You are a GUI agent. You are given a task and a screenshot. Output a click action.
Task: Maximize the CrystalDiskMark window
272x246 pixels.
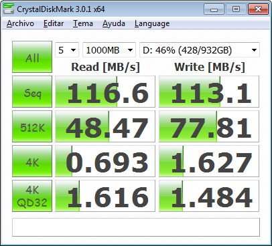236,9
